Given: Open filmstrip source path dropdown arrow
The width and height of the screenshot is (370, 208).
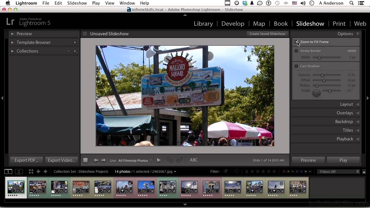Looking at the screenshot, I should [175, 172].
